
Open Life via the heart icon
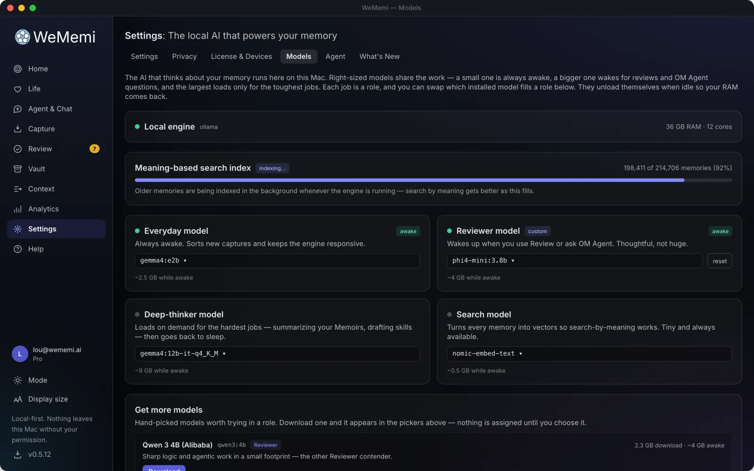point(17,89)
